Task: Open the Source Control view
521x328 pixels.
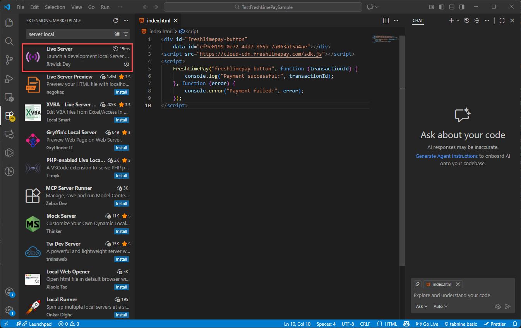Action: [9, 60]
